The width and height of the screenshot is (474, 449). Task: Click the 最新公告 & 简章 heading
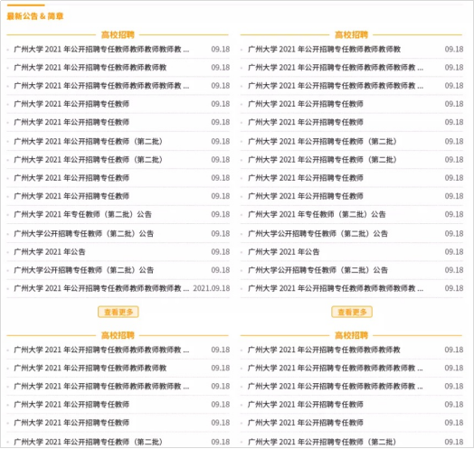click(35, 16)
